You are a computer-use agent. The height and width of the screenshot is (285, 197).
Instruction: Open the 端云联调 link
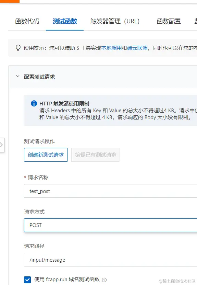[x=137, y=48]
